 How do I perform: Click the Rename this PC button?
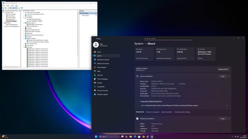[x=223, y=69]
